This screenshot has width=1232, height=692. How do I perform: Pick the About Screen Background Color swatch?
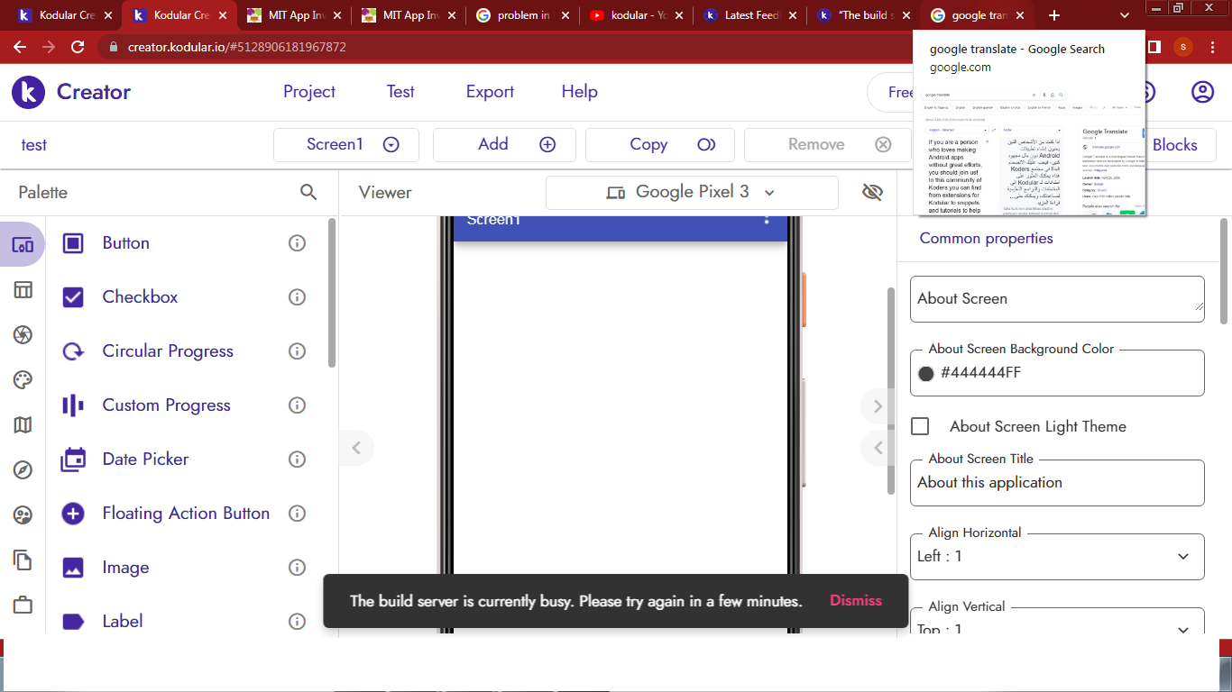(x=926, y=373)
